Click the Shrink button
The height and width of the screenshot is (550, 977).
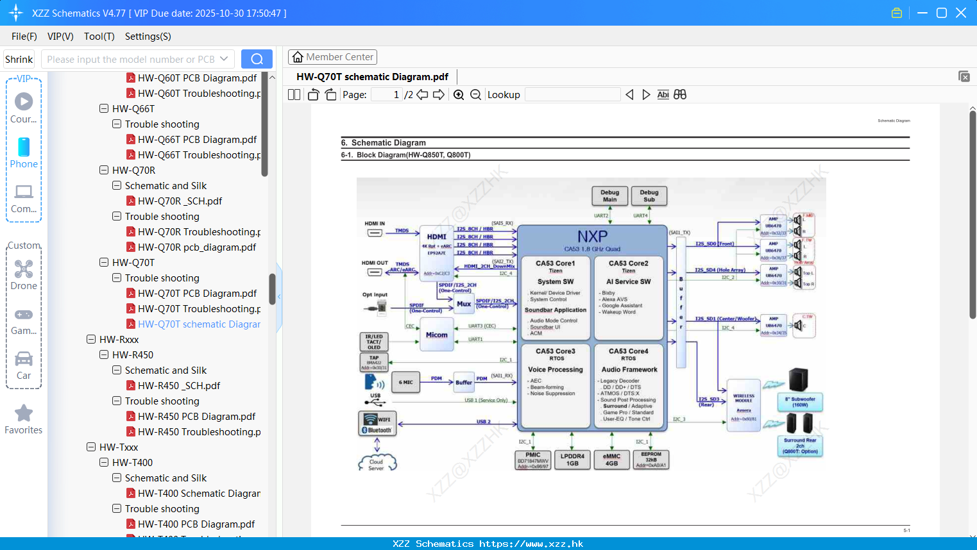click(19, 59)
